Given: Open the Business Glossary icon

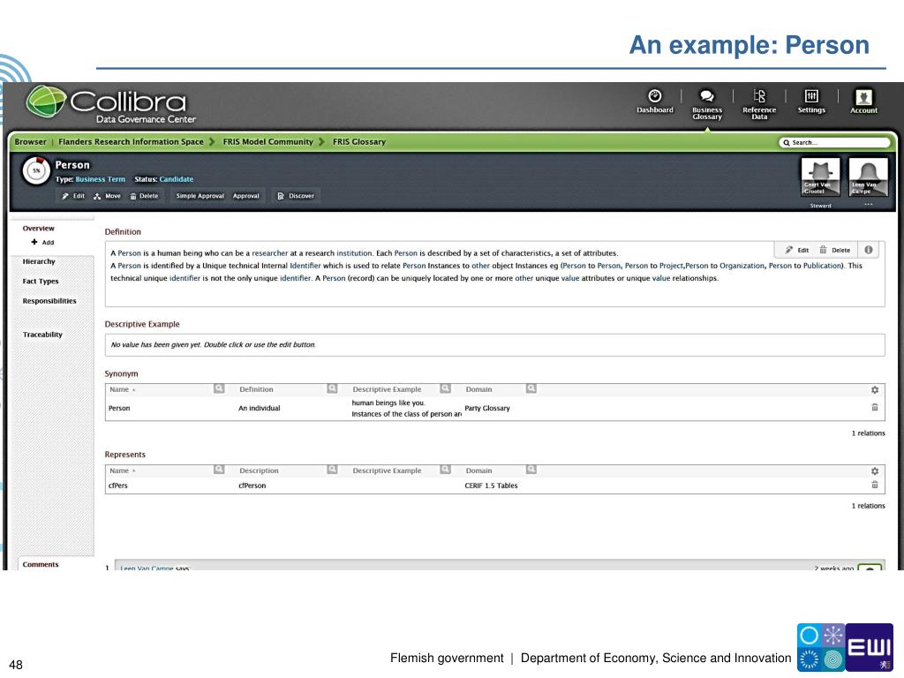Looking at the screenshot, I should click(707, 104).
